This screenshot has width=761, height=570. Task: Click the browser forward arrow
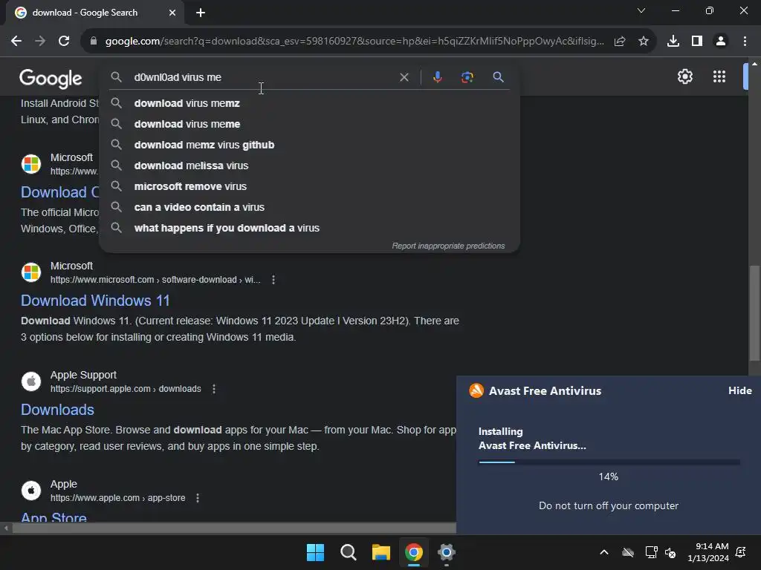click(x=40, y=42)
